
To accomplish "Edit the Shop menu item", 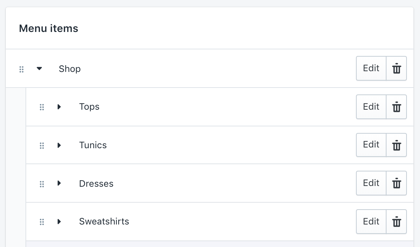I will [x=371, y=68].
